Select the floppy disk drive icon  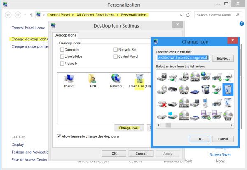click(x=162, y=77)
